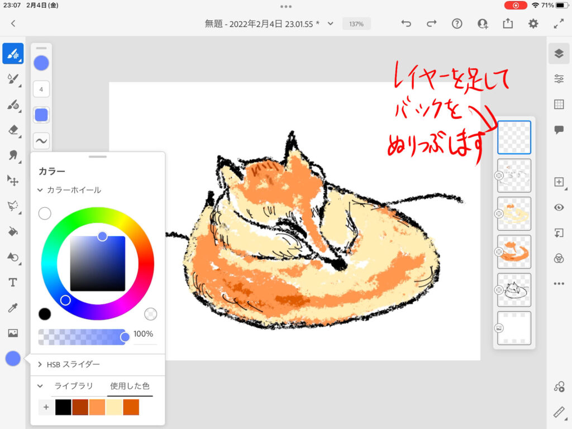
Task: Select the top empty layer thumbnail
Action: [x=514, y=137]
